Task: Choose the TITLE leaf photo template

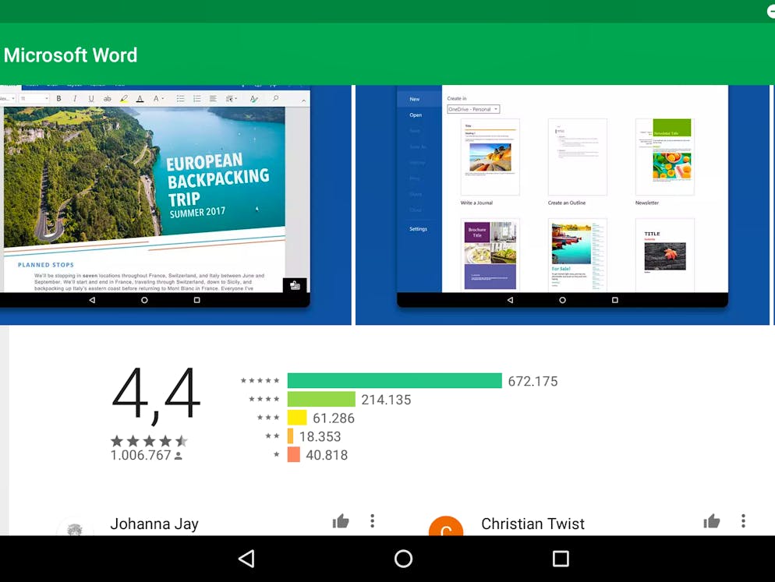Action: point(665,255)
